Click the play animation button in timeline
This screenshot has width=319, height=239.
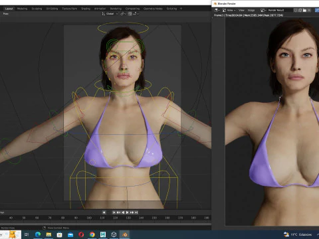[128, 212]
